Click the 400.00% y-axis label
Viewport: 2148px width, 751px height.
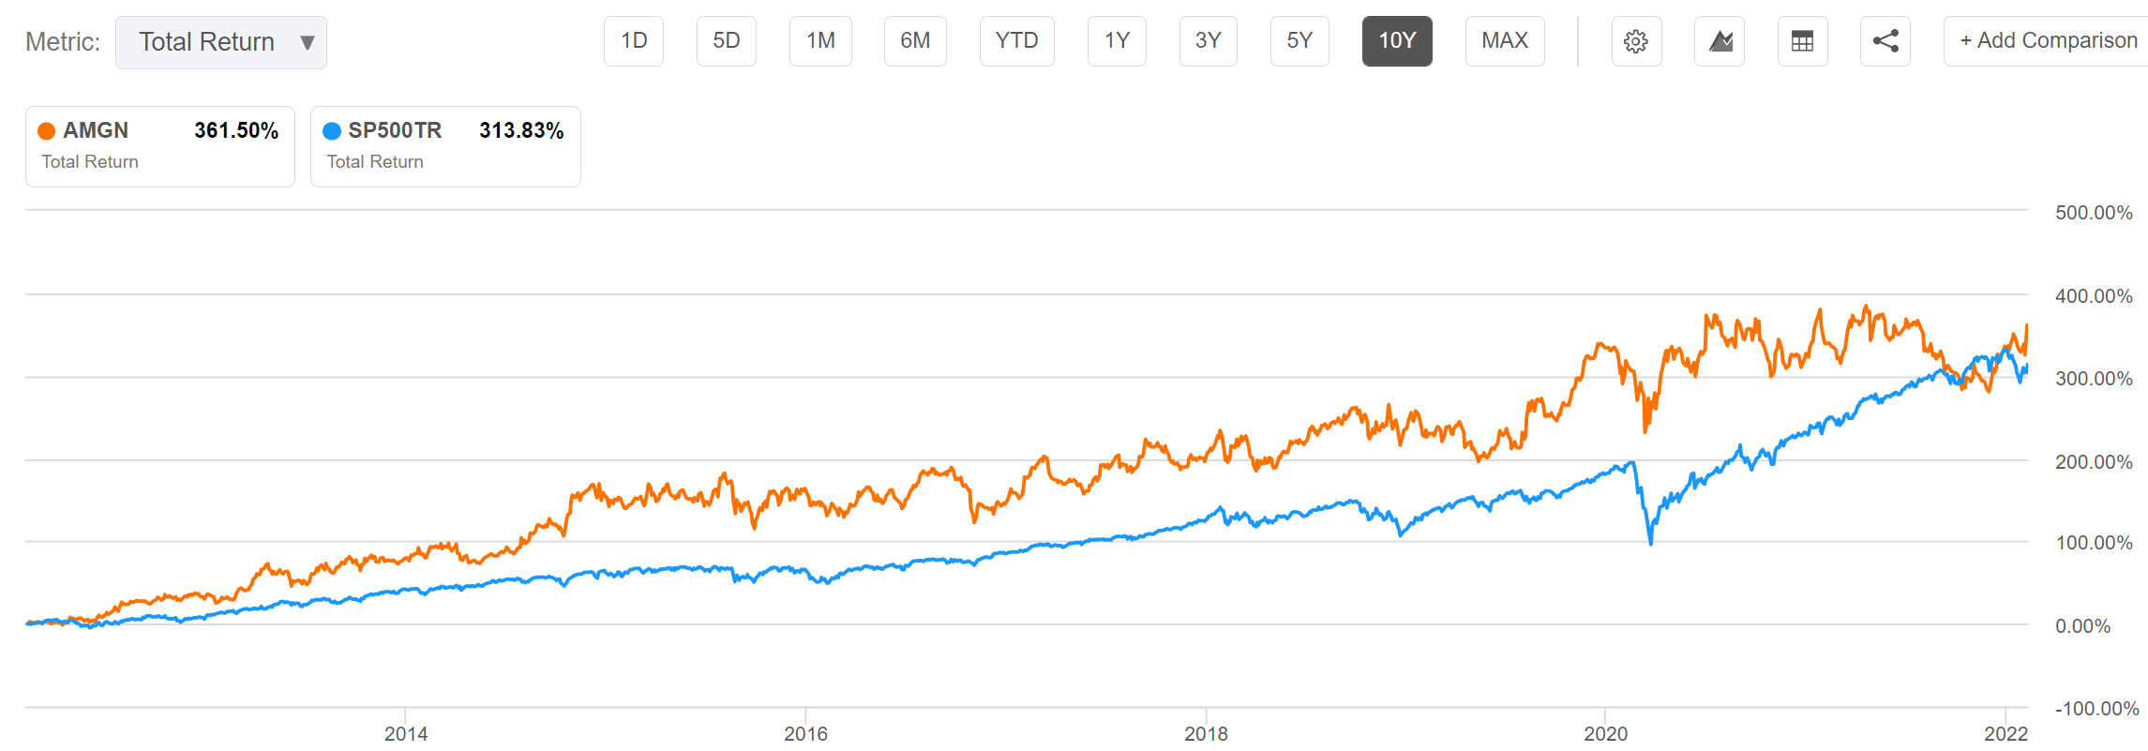2094,296
